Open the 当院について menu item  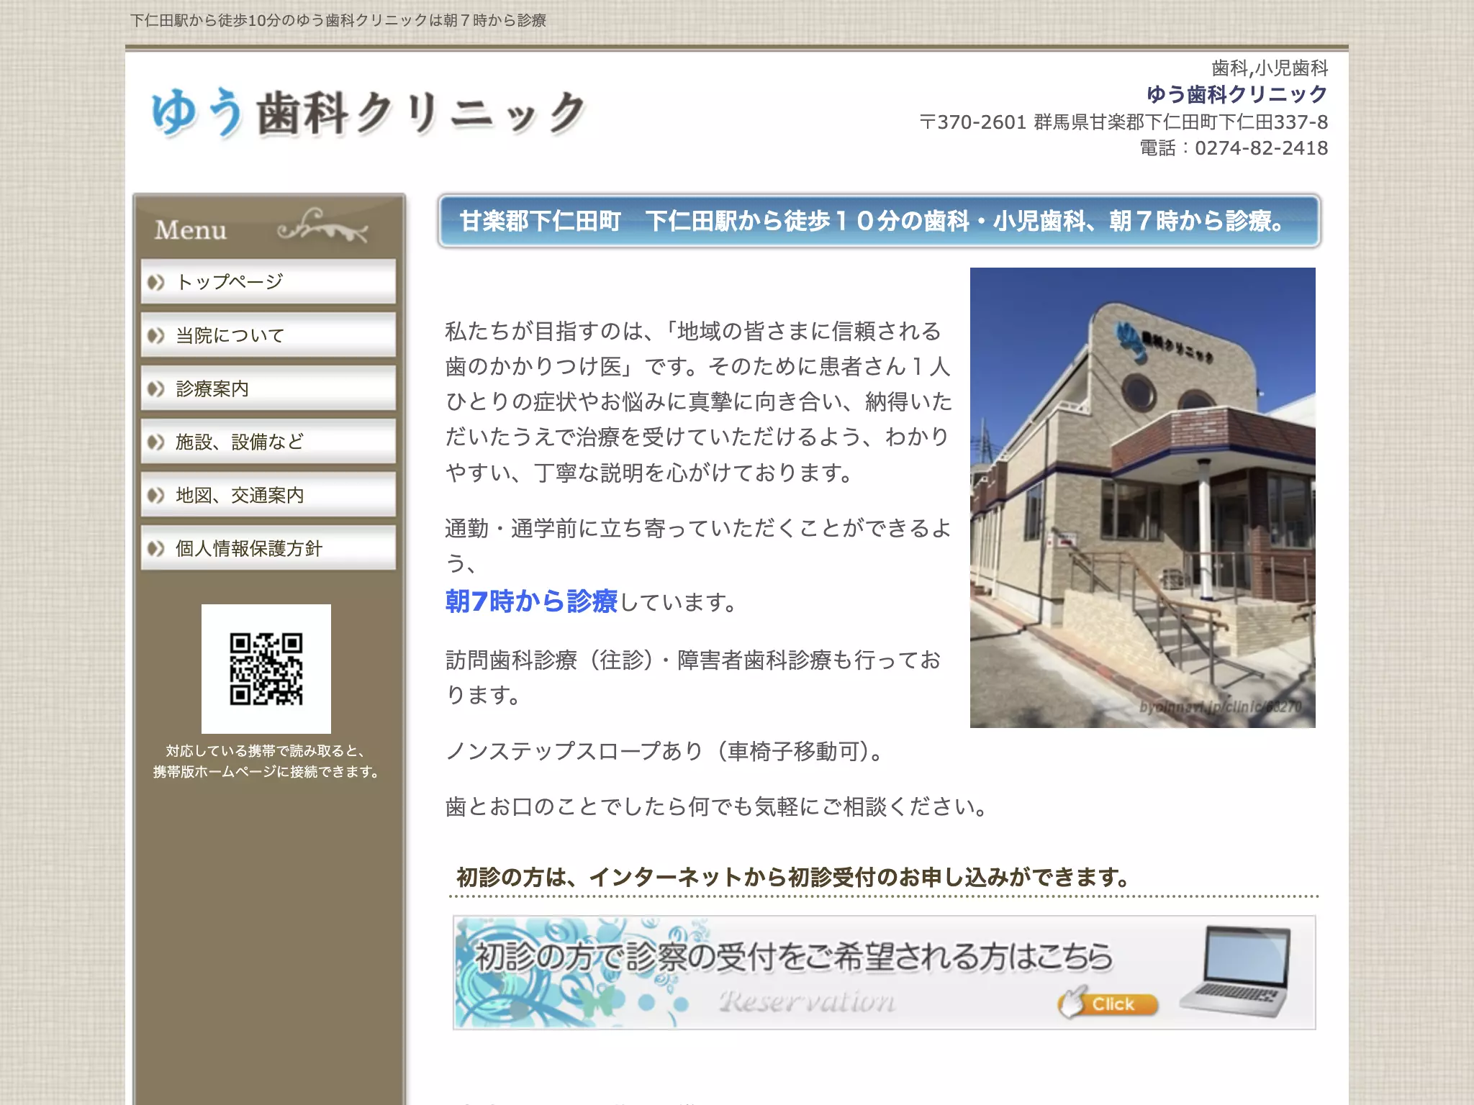[268, 335]
